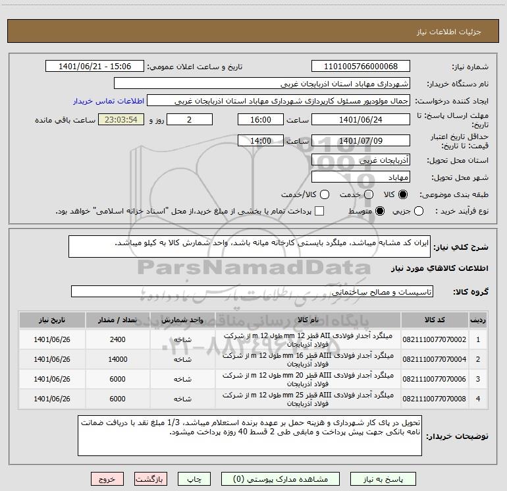
Task: Select جزیی purchase process type
Action: 418,211
